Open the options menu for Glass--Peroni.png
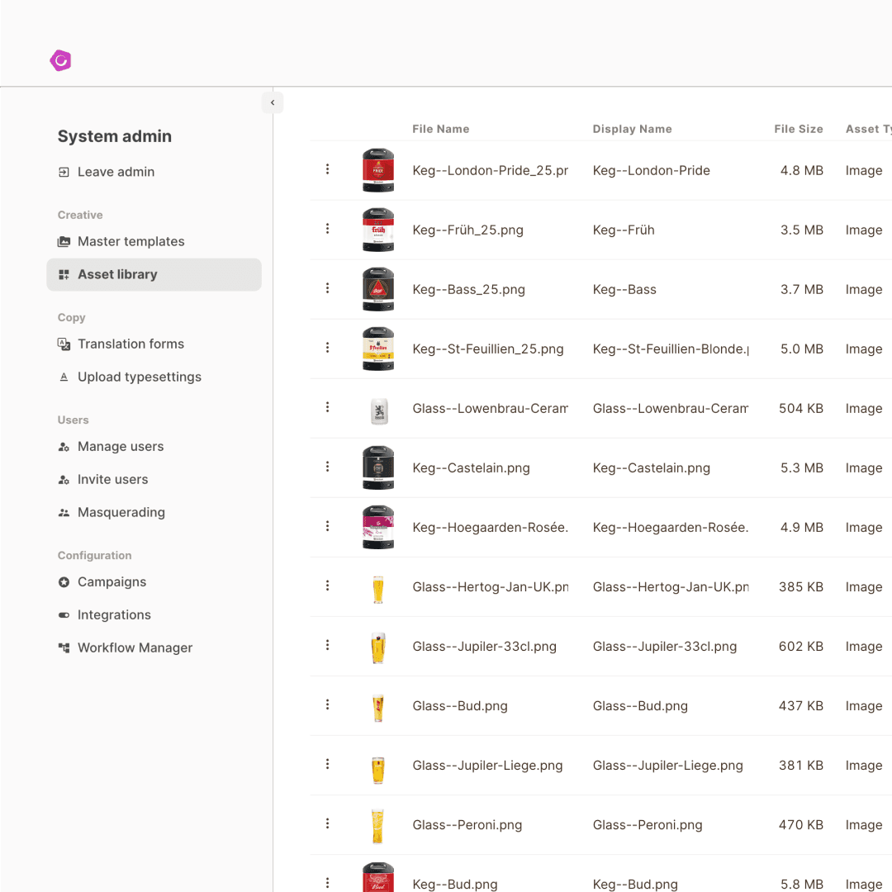The image size is (892, 892). click(327, 823)
